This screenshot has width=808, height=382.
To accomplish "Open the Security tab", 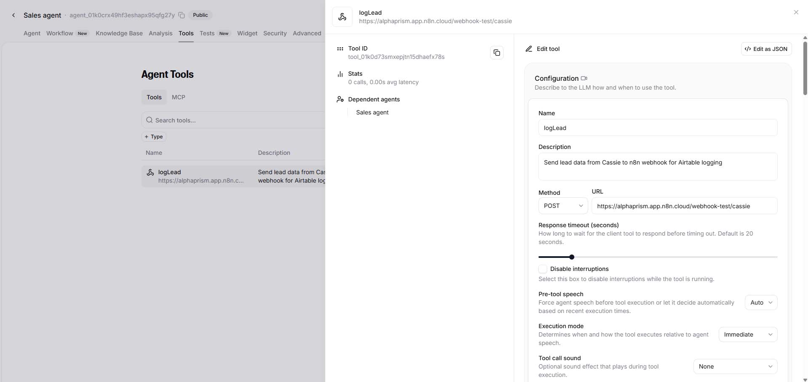I will coord(275,33).
